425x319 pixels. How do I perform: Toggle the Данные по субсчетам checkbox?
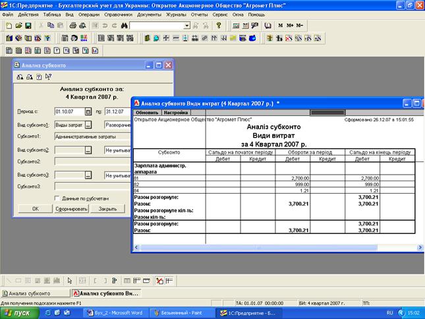pos(57,198)
